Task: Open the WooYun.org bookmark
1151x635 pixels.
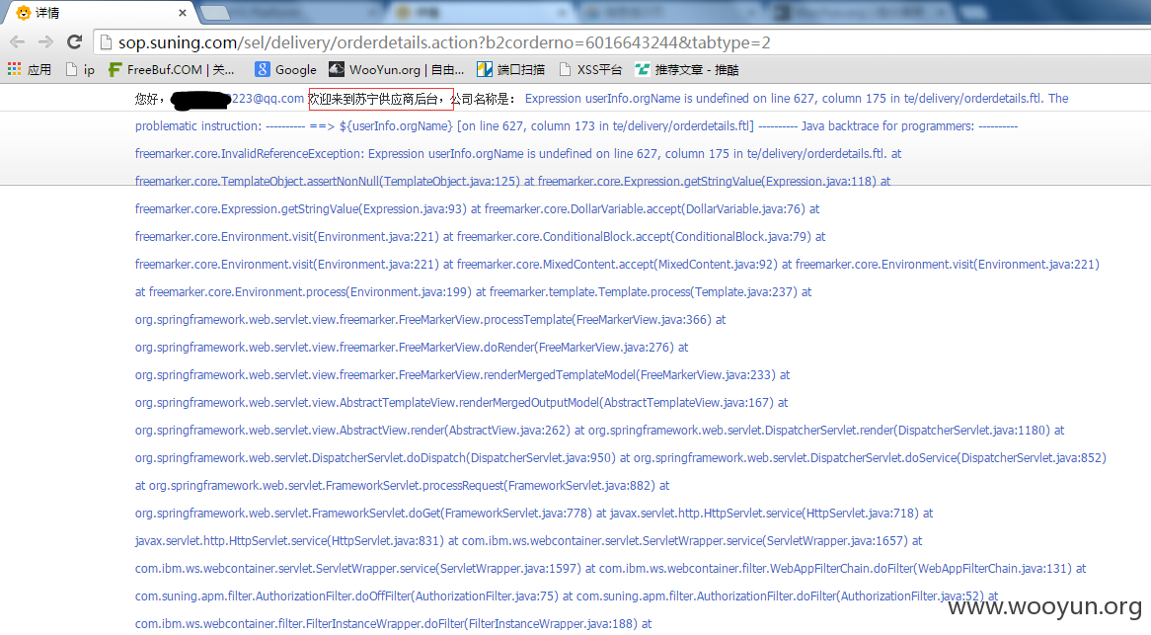Action: (x=397, y=70)
